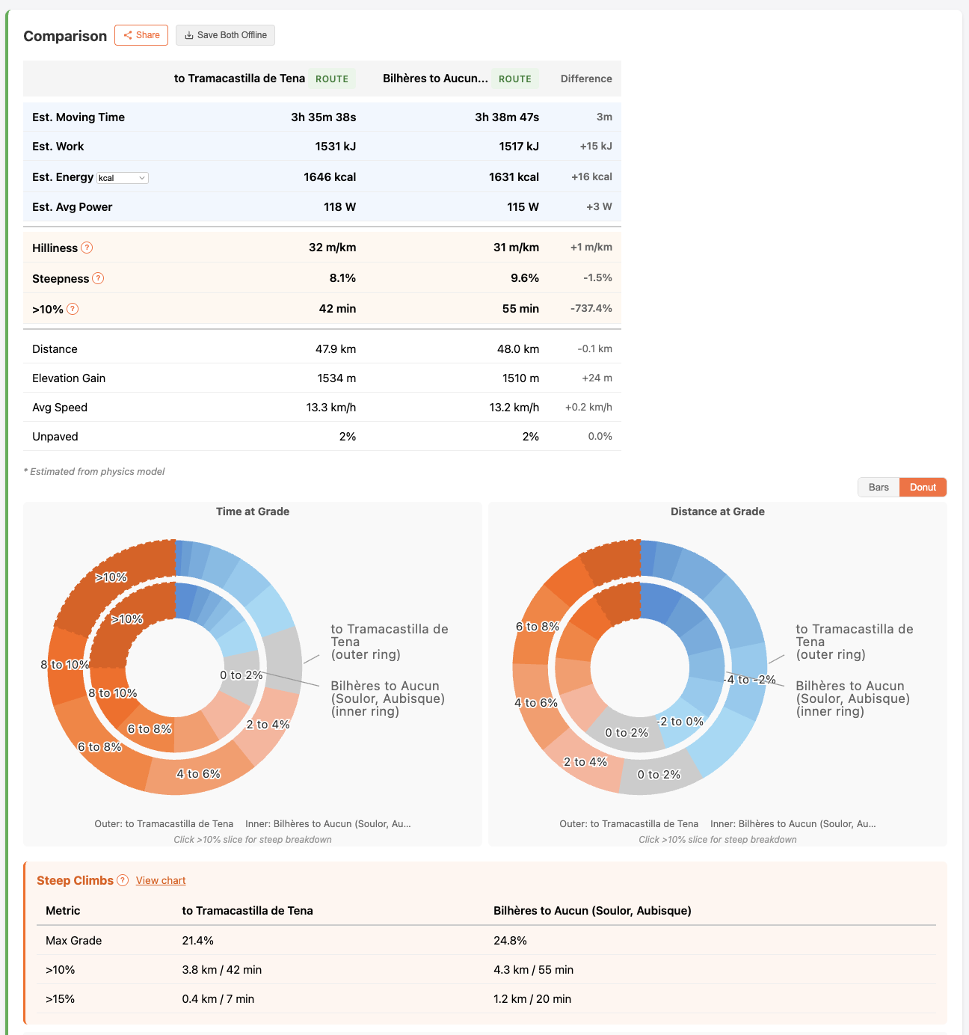Viewport: 969px width, 1035px height.
Task: Click the download icon on Save Both Offline
Action: click(189, 35)
